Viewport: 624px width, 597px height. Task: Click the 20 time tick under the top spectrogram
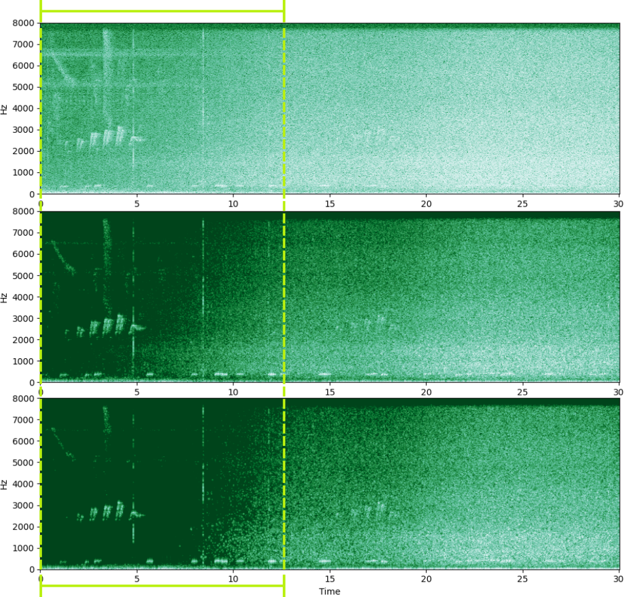(426, 204)
